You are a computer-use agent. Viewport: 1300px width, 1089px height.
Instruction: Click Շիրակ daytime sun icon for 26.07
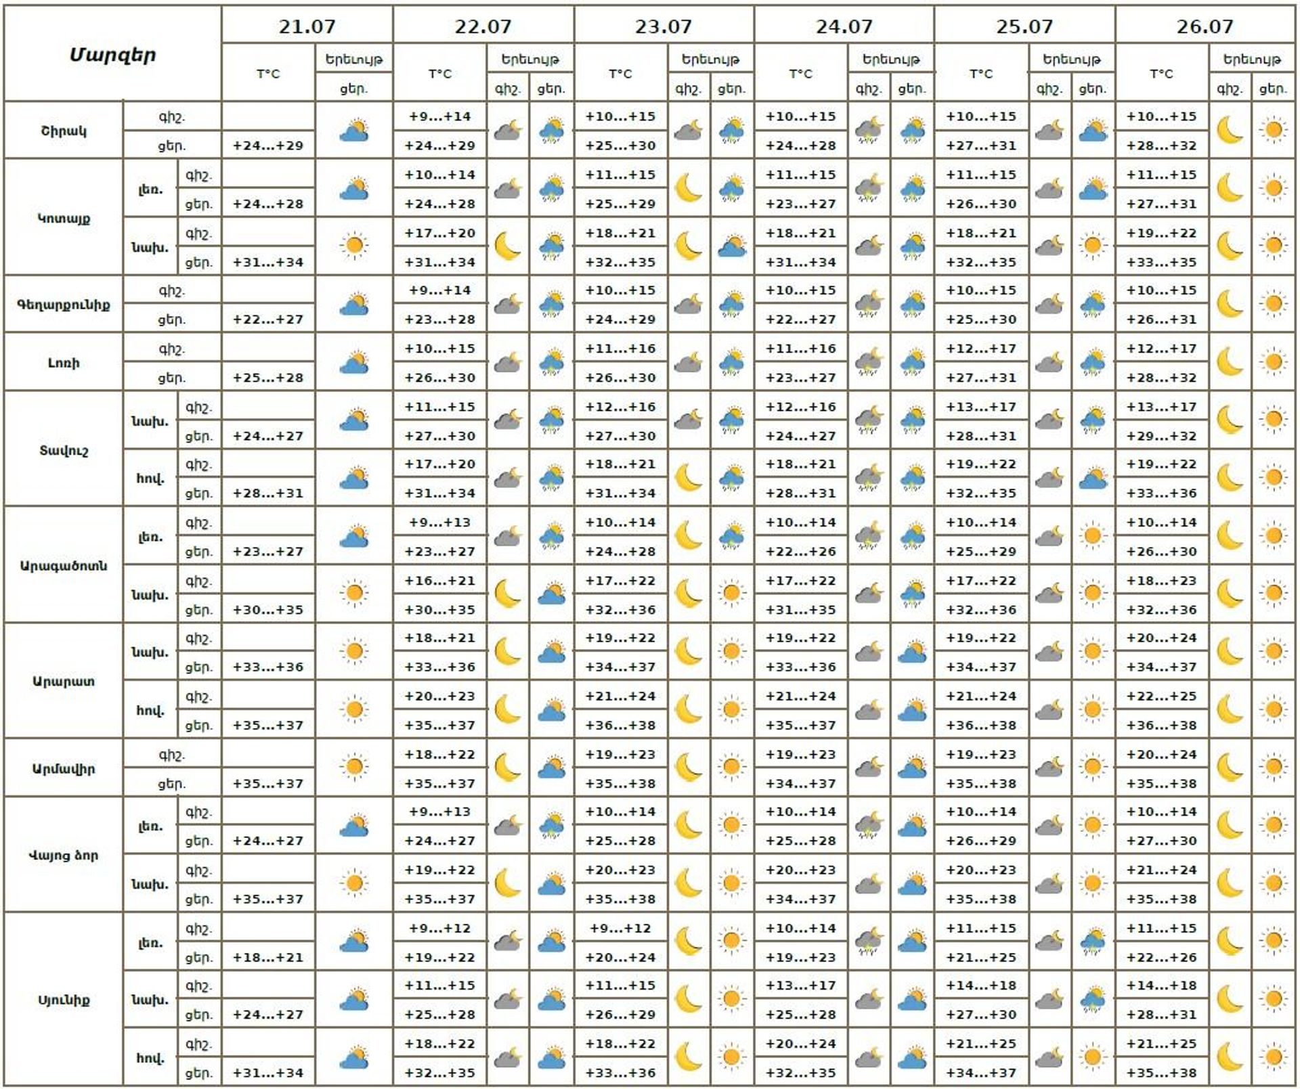(x=1273, y=130)
